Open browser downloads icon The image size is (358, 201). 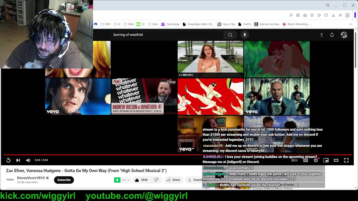coord(333,15)
